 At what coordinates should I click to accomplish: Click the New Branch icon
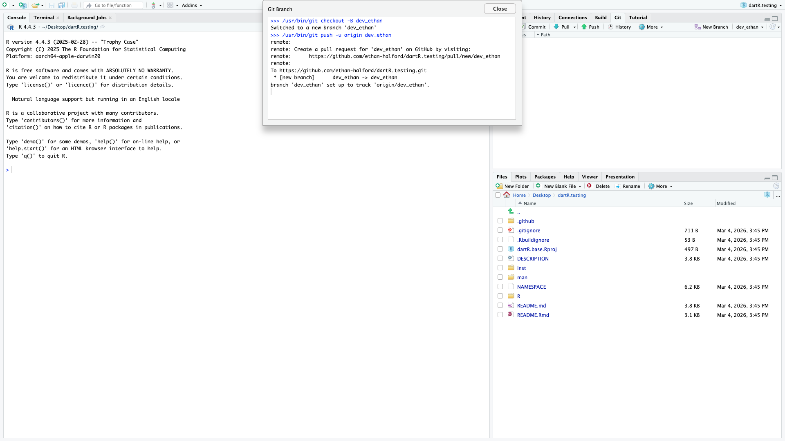tap(698, 27)
